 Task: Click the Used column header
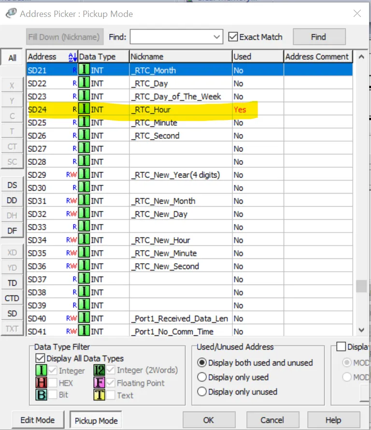[257, 57]
